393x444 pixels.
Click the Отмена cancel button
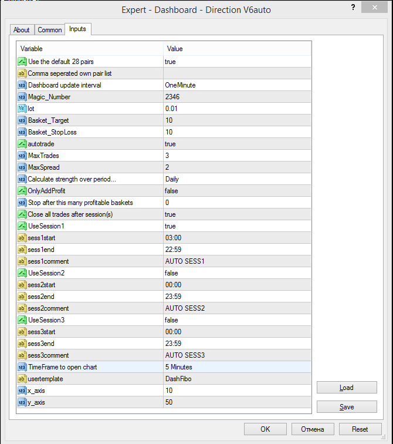point(313,429)
